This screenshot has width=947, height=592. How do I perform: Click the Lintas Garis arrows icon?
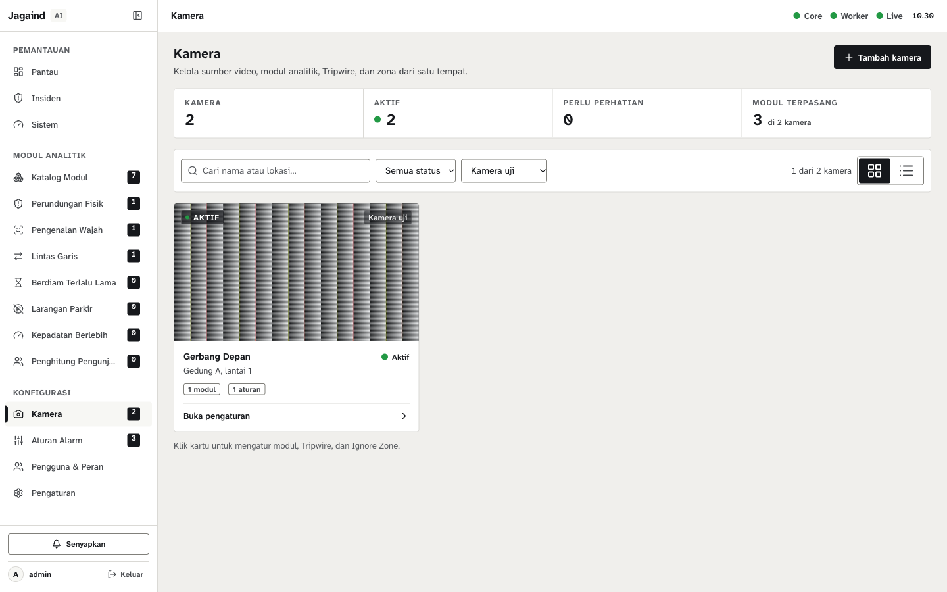coord(18,256)
